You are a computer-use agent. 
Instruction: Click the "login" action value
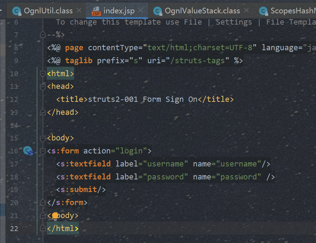point(131,151)
